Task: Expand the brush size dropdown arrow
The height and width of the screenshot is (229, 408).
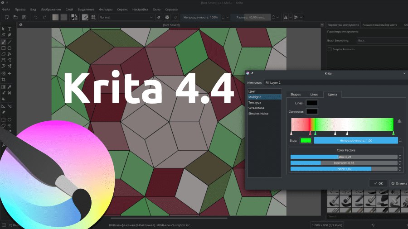Action: (277, 17)
